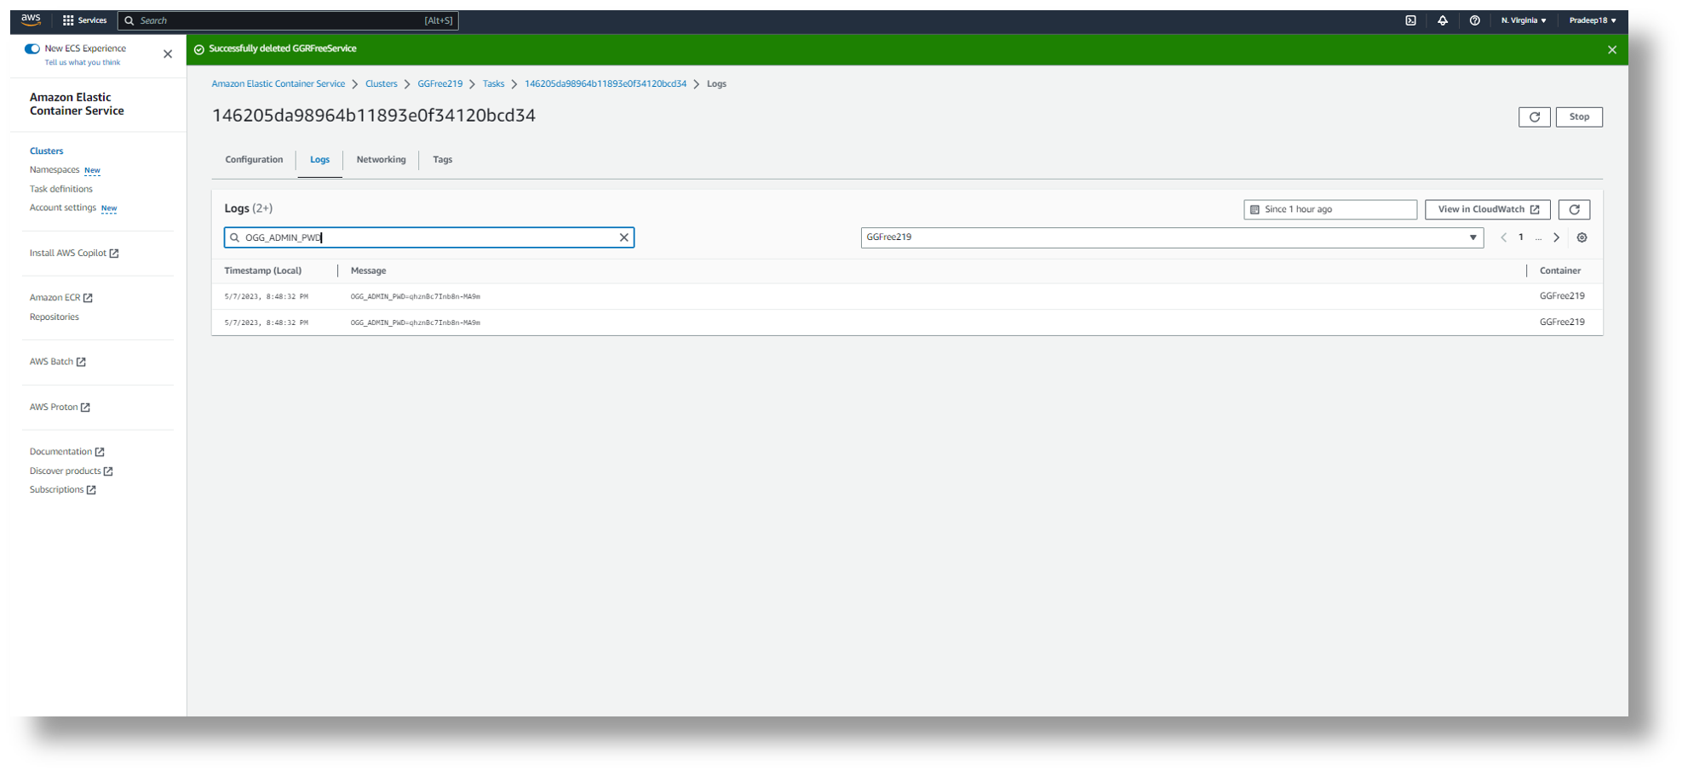Switch to the Networking tab
Viewport: 1688px width, 776px height.
[381, 160]
